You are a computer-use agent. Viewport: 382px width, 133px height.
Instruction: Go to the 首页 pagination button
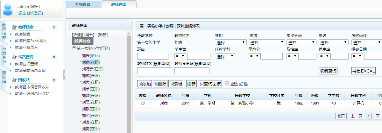point(341,116)
